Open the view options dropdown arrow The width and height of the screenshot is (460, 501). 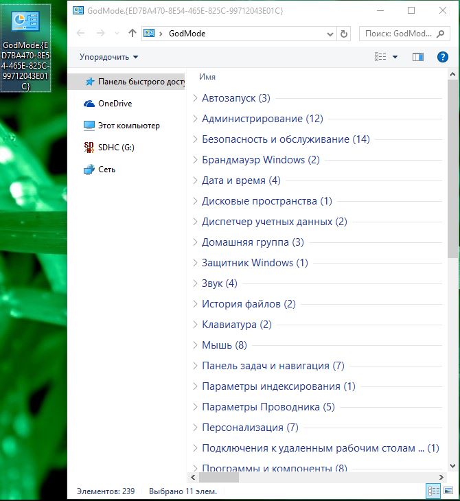coord(395,57)
